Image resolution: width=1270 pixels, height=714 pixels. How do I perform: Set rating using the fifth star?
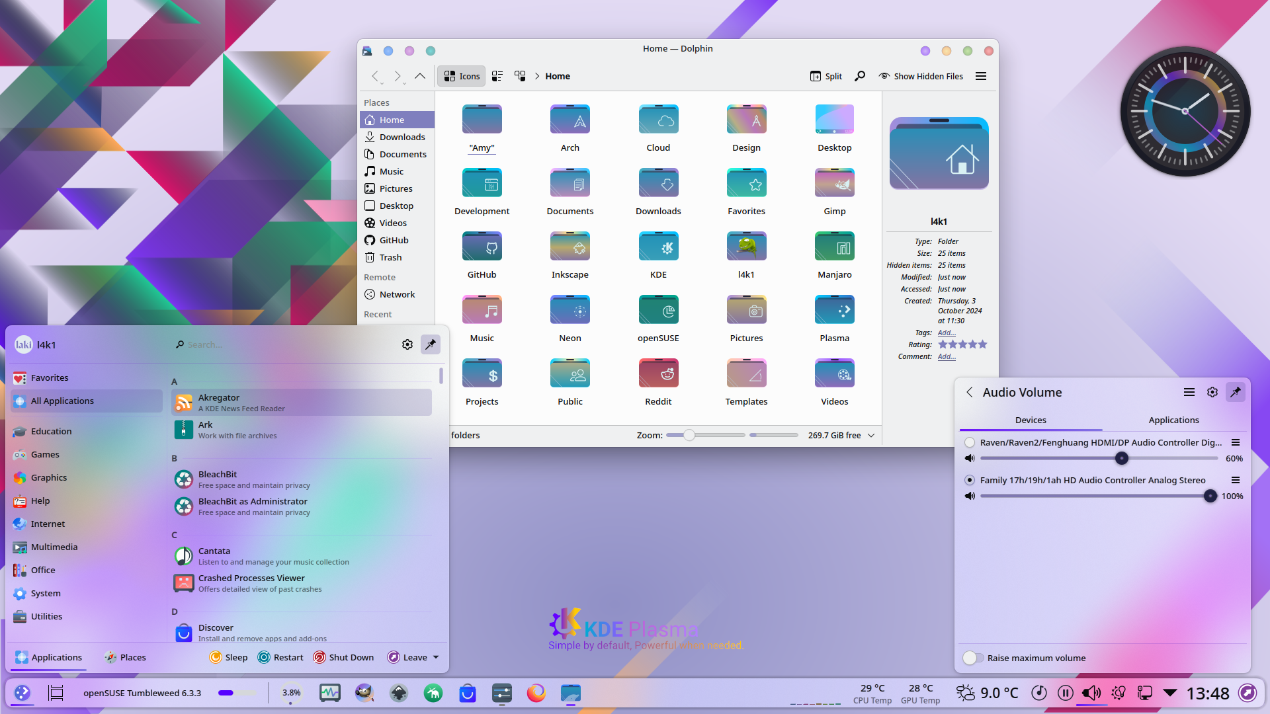(982, 344)
